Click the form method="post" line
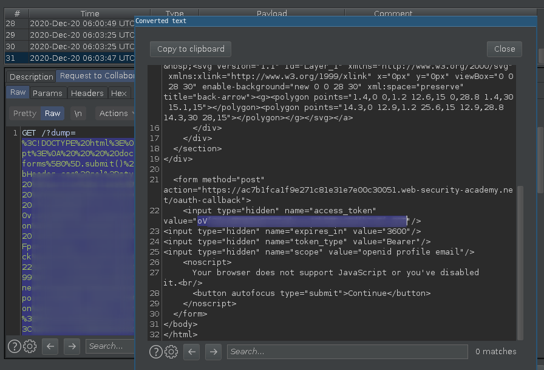This screenshot has height=370, width=544. (x=219, y=179)
